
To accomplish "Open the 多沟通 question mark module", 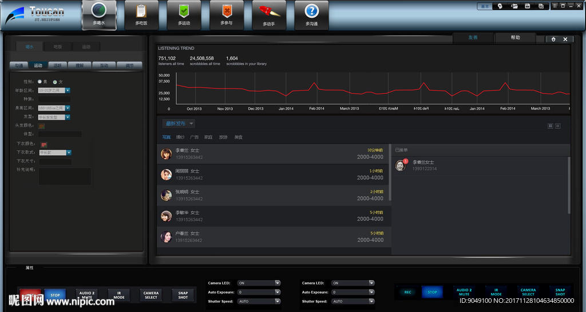I will 312,15.
